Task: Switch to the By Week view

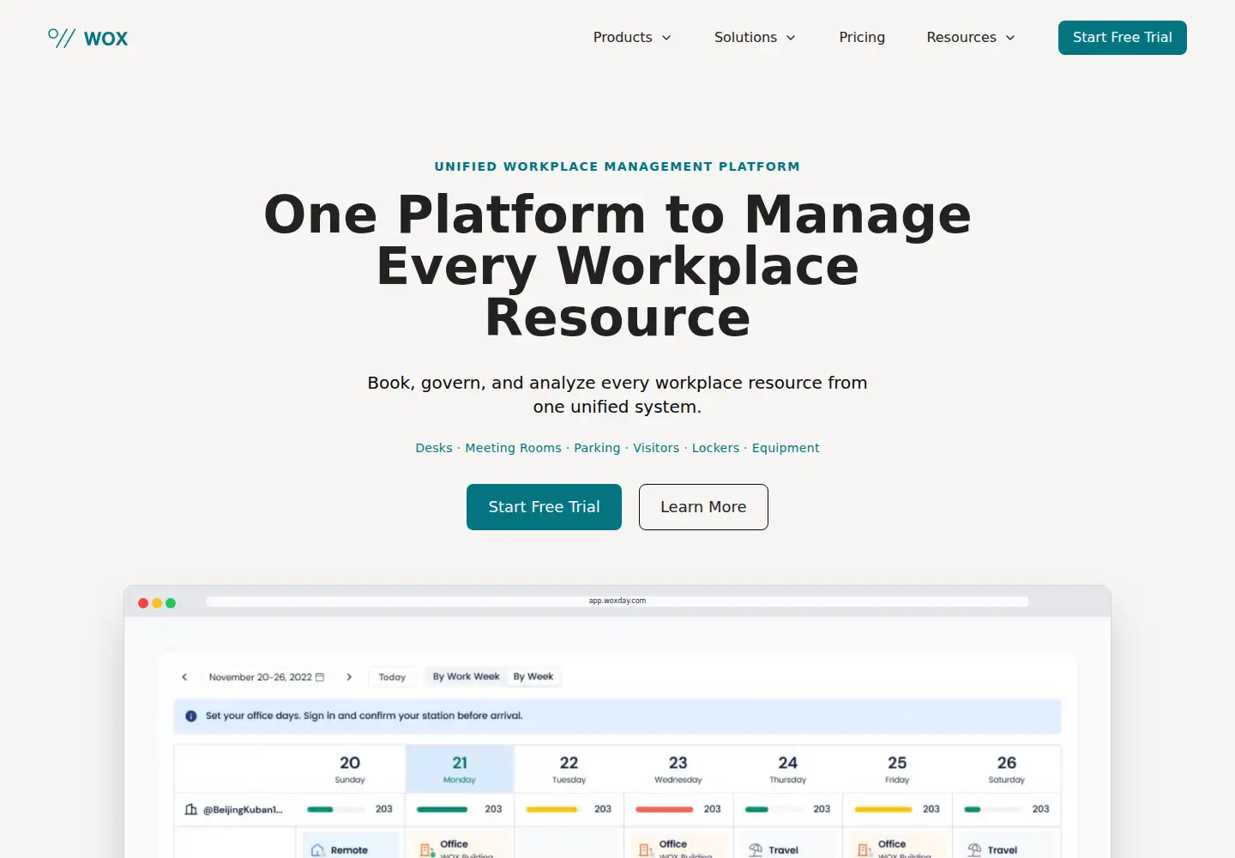Action: 533,676
